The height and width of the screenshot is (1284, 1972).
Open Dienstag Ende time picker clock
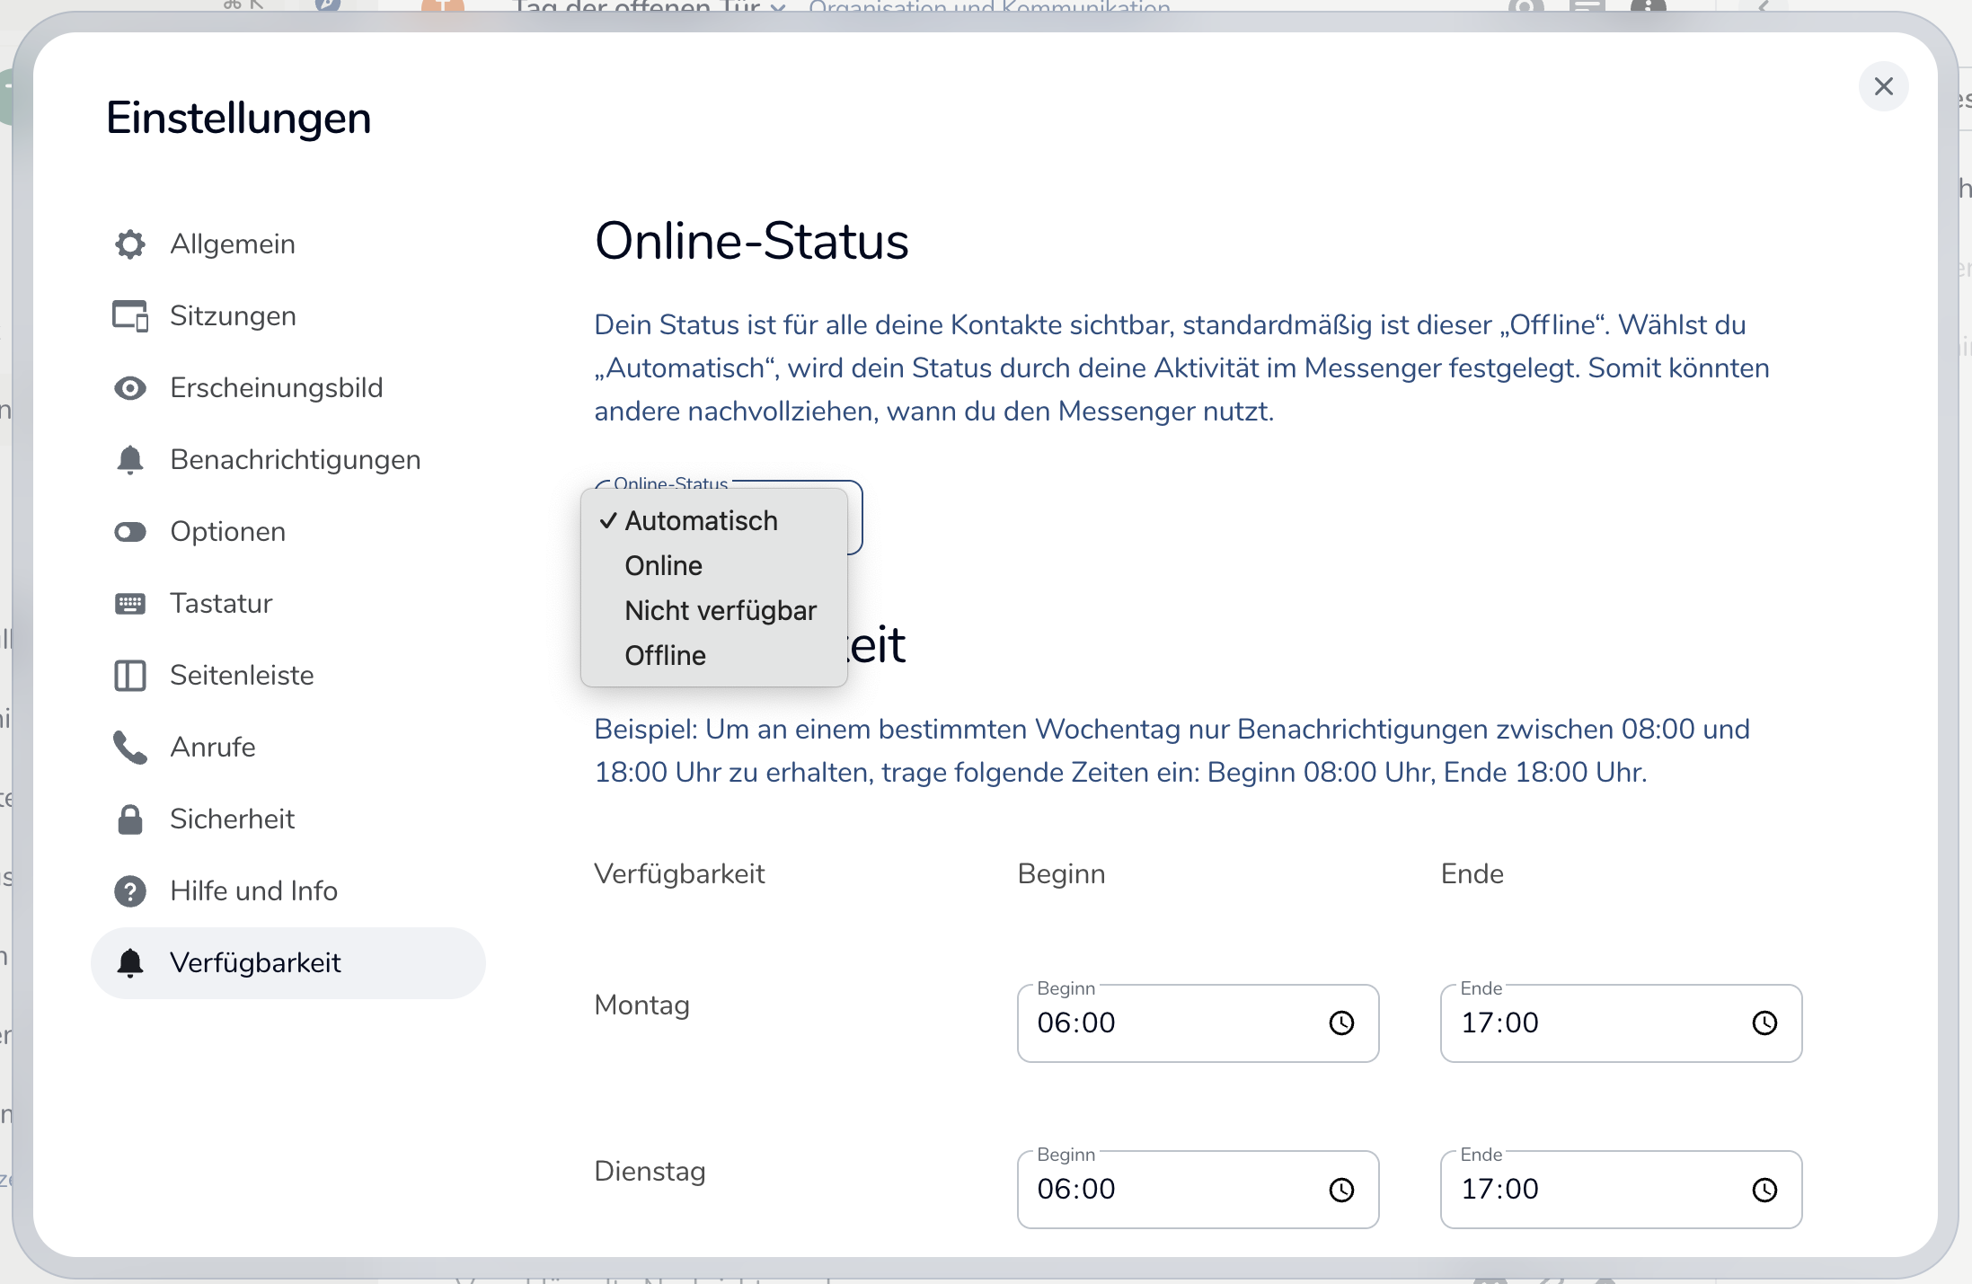tap(1764, 1190)
